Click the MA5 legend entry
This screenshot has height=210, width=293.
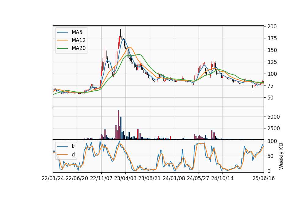(70, 32)
